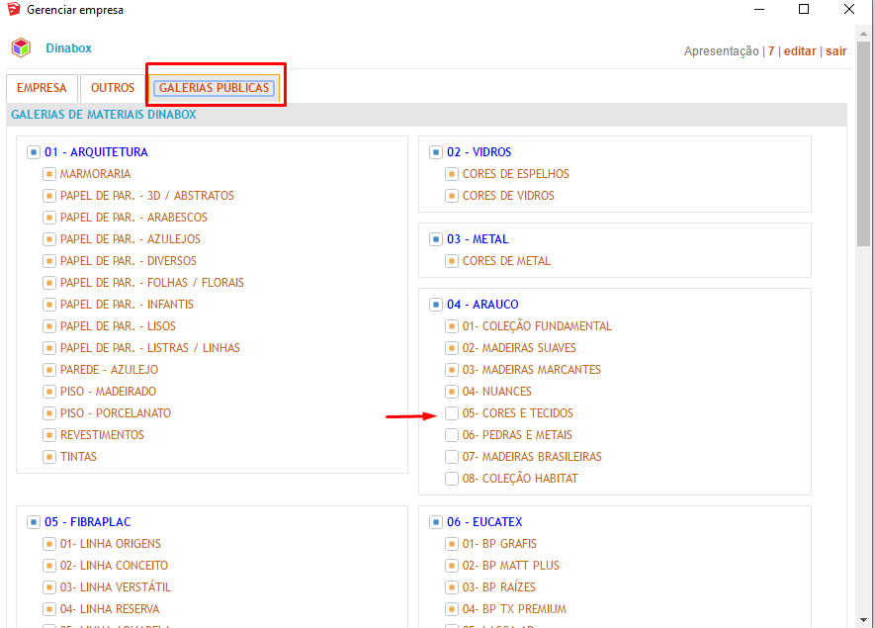The height and width of the screenshot is (628, 875).
Task: Enable the 05- CORES E TECIDOS checkbox
Action: pos(452,413)
